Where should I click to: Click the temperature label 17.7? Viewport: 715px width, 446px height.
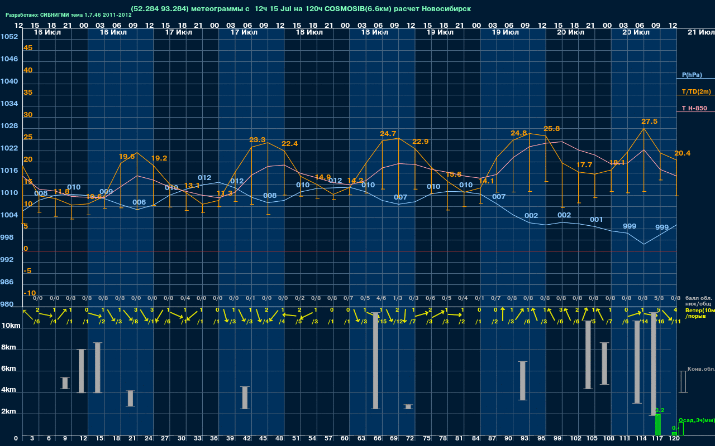(584, 165)
